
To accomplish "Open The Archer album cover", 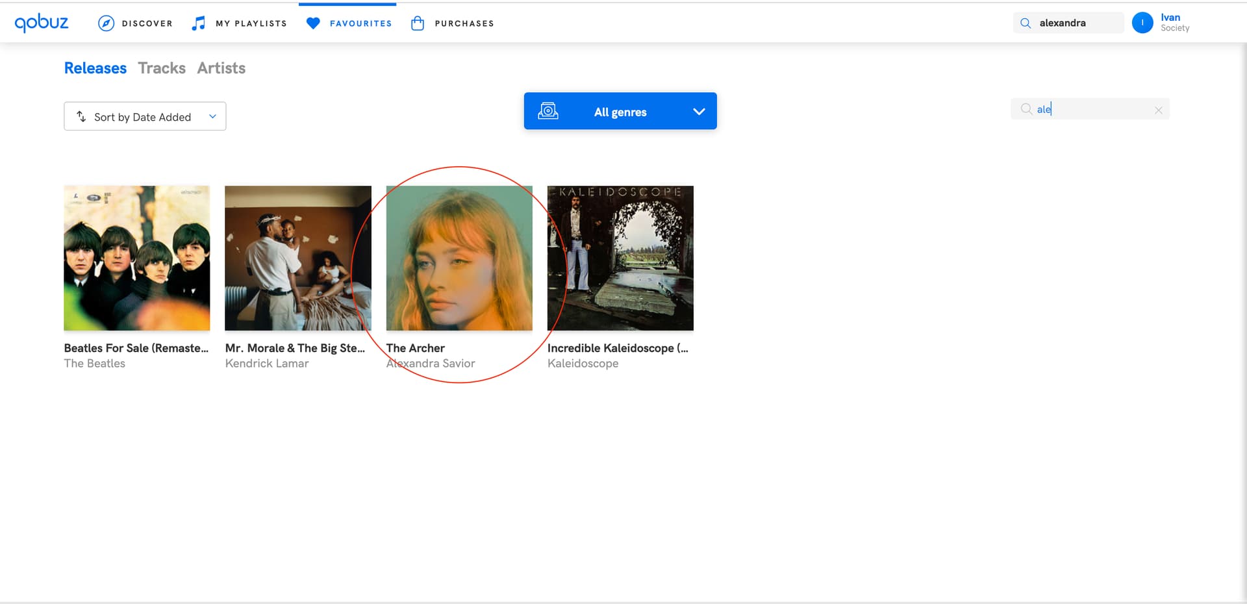I will pos(459,258).
